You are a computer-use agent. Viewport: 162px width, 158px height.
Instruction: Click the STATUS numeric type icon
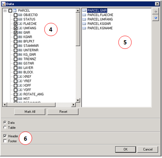tap(20, 20)
